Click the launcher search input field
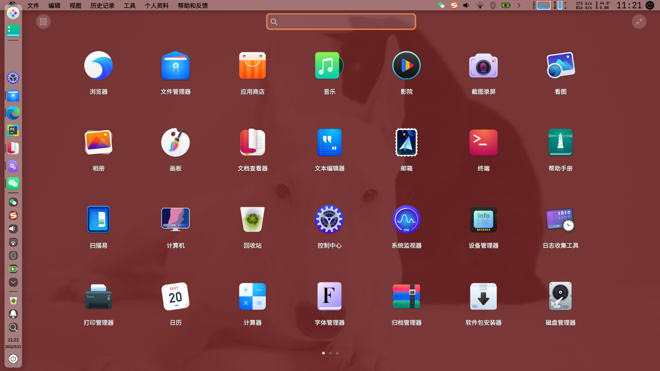This screenshot has height=371, width=660. click(x=341, y=22)
